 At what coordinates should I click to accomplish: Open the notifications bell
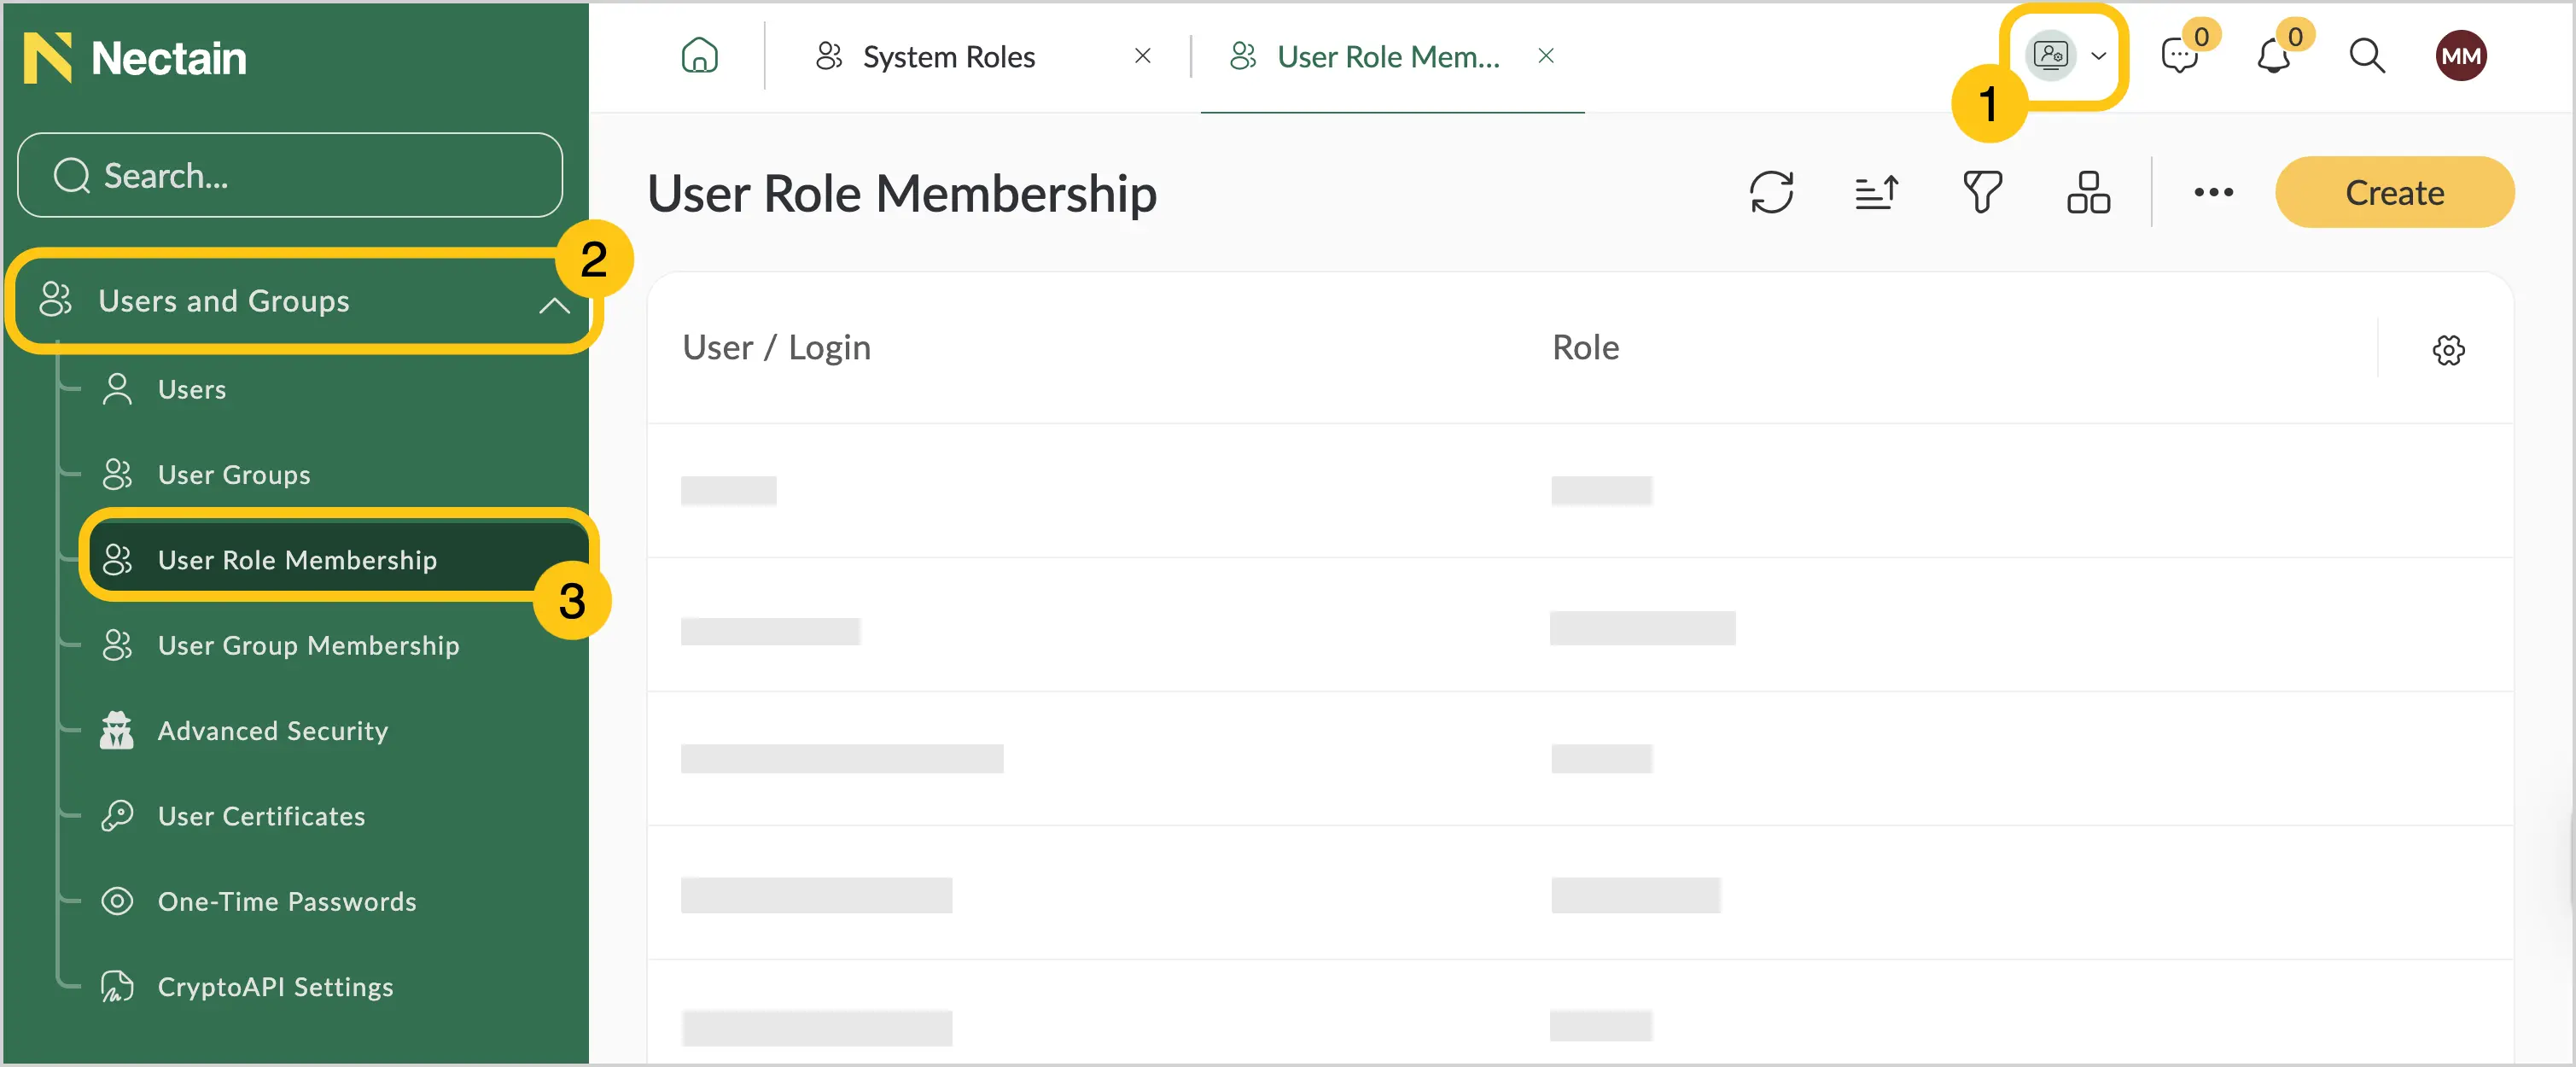(2273, 56)
